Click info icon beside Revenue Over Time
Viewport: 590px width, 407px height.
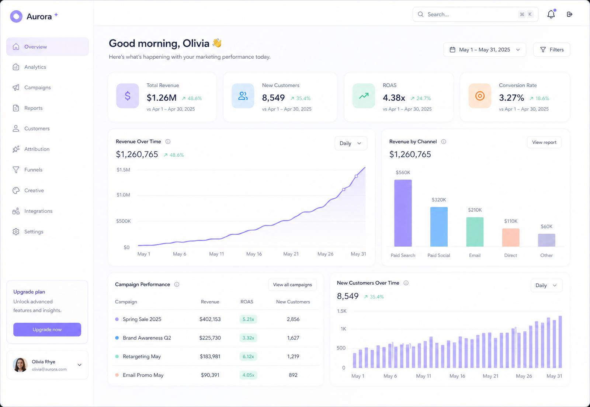pos(168,142)
